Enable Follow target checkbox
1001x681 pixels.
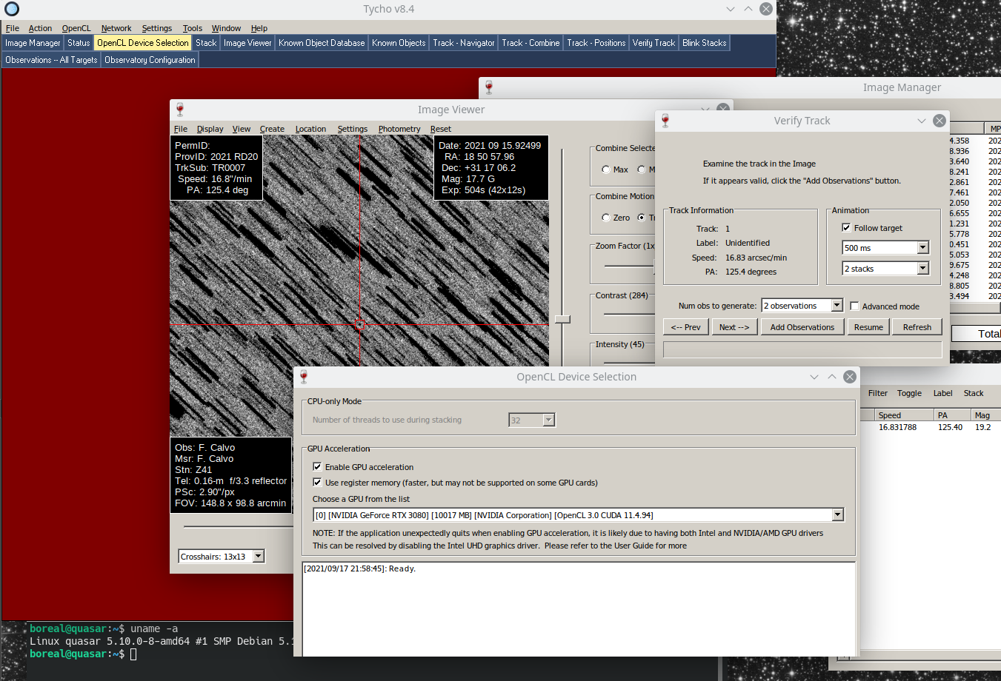(x=846, y=227)
